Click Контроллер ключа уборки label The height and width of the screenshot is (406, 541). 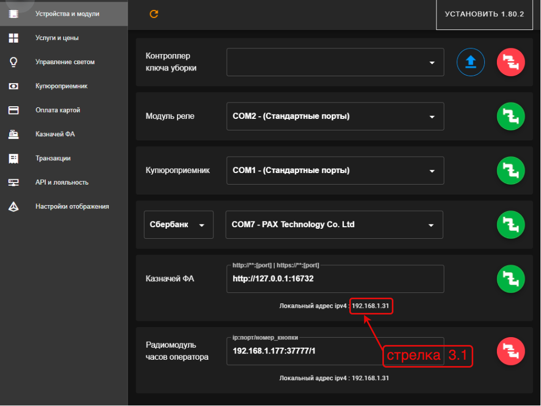point(171,62)
